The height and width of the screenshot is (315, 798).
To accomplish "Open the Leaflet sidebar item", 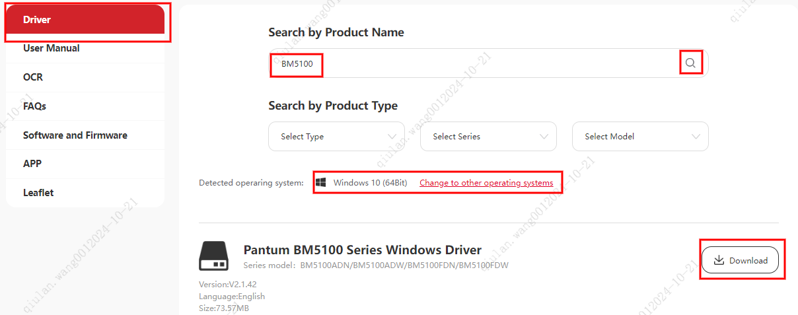I will click(x=85, y=193).
